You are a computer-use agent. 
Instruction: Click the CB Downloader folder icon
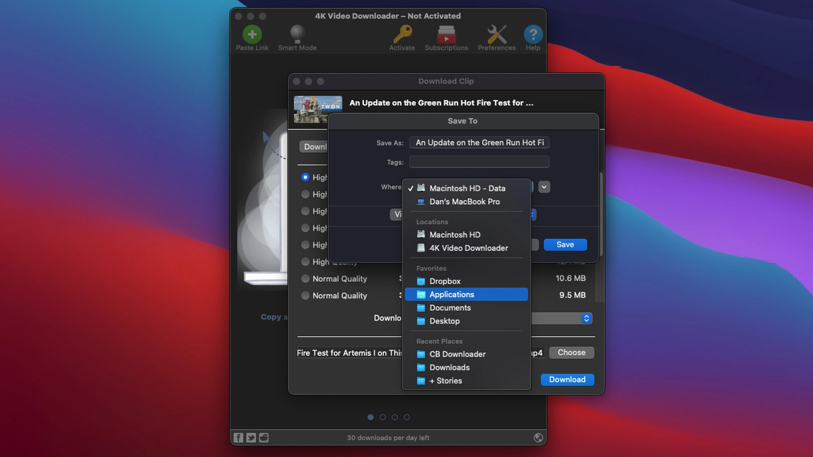pyautogui.click(x=421, y=354)
